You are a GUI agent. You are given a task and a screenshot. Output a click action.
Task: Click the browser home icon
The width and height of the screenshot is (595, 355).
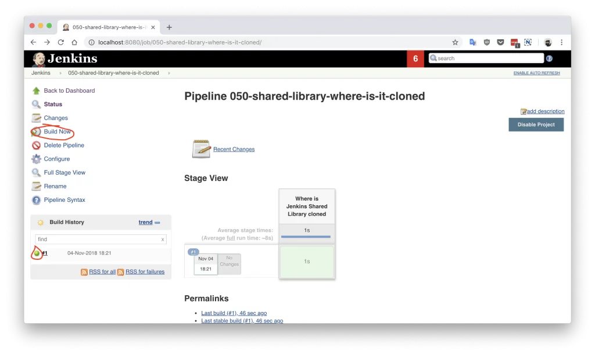74,42
